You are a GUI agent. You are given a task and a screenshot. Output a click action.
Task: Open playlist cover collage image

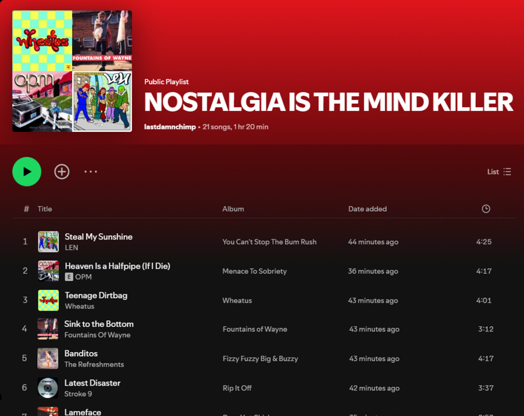(72, 71)
